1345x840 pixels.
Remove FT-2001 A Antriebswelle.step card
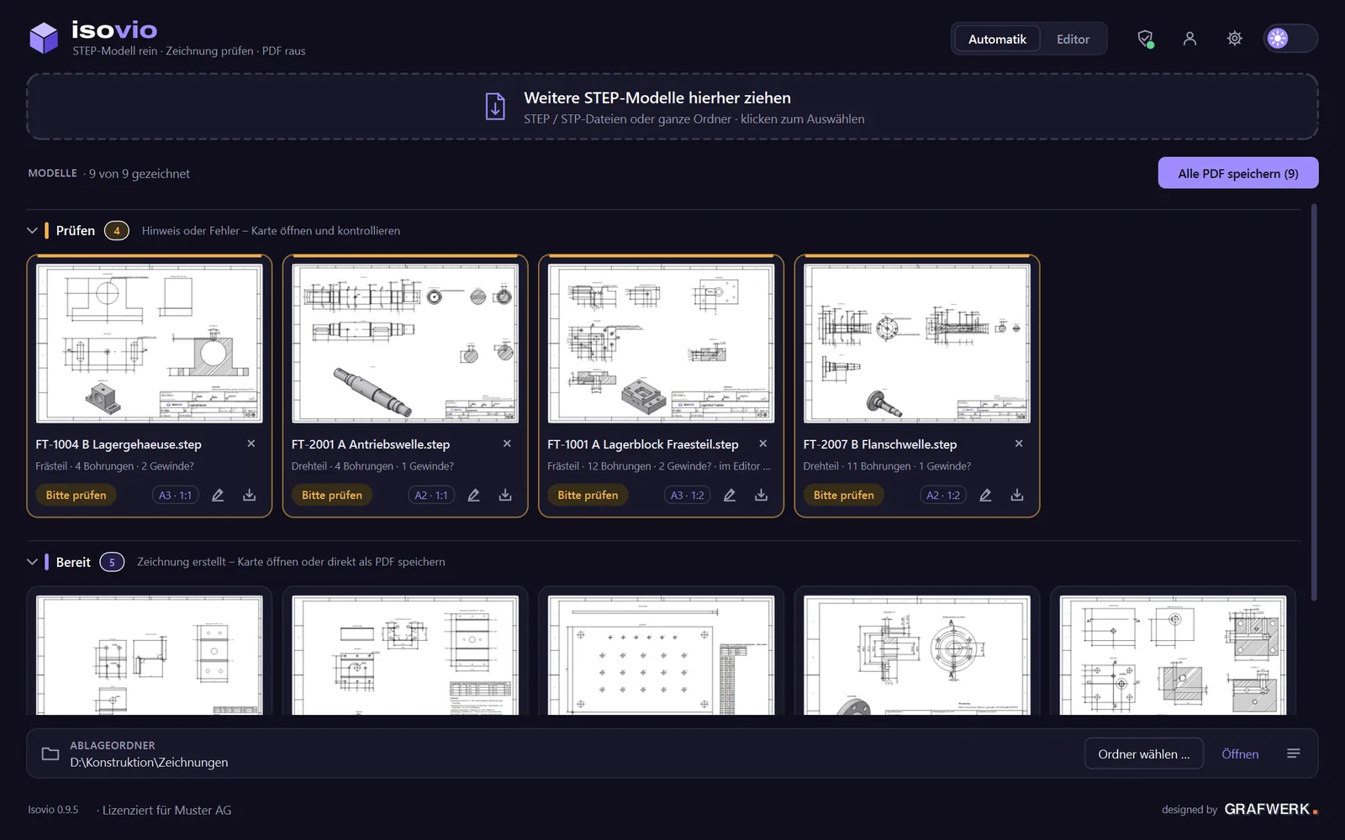[x=507, y=444]
